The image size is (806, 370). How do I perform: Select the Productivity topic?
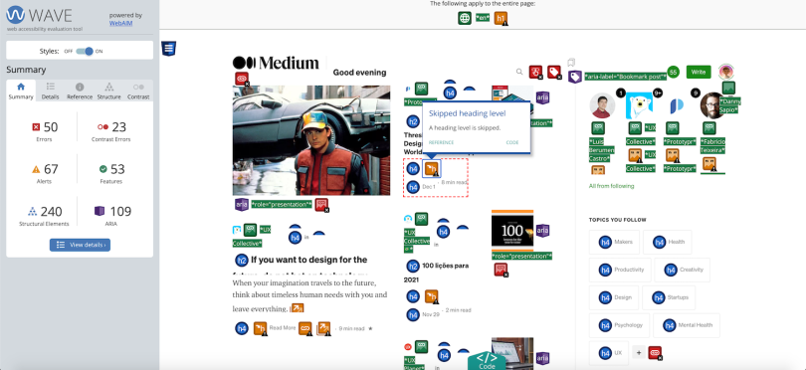click(x=620, y=270)
